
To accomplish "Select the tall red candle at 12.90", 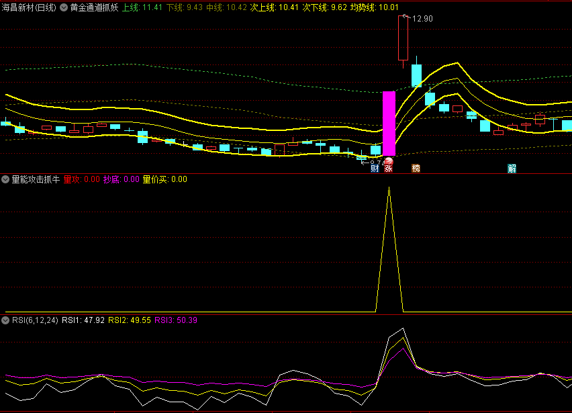I will pyautogui.click(x=403, y=38).
